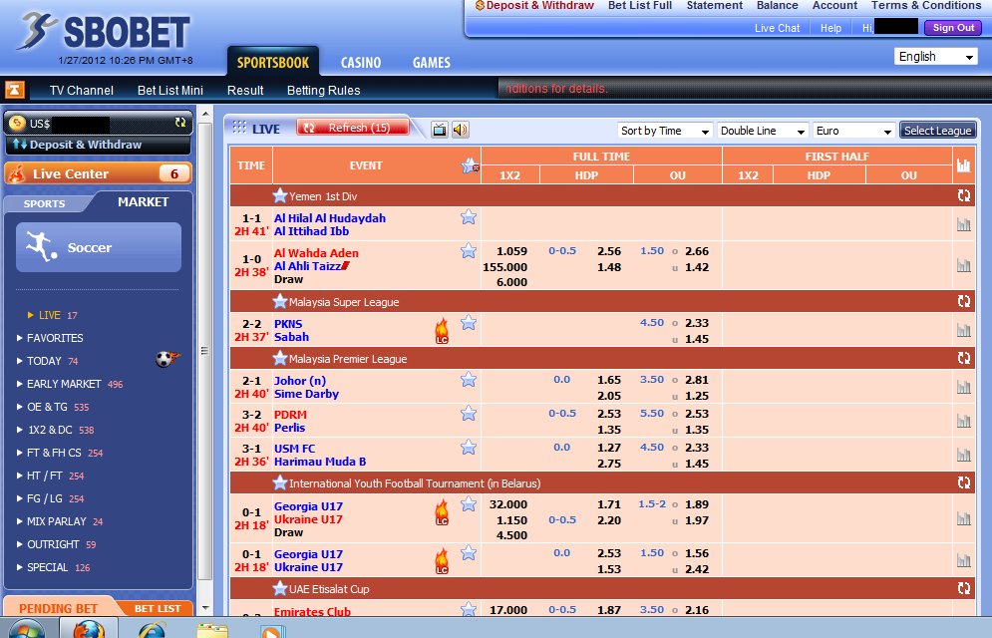Click the Sign Out button
Viewport: 992px width, 638px height.
point(953,28)
